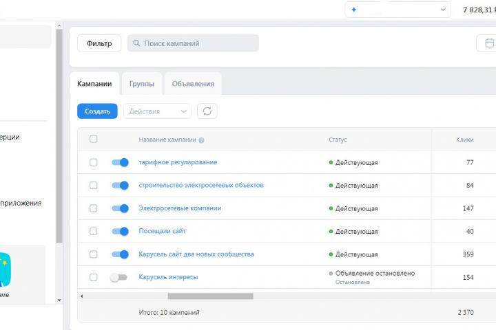Click the help icon beside Название кампании
This screenshot has height=330, width=496.
(x=202, y=140)
